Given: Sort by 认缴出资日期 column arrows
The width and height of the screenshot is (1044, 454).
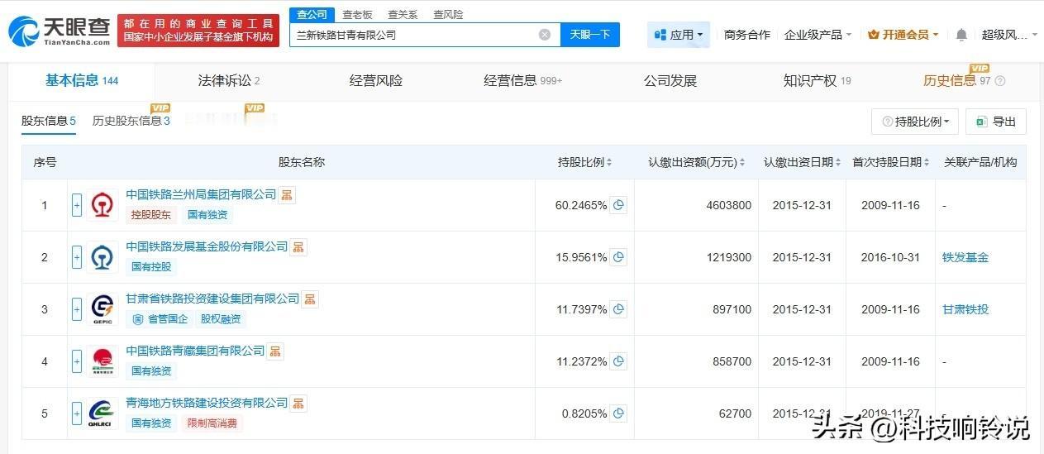Looking at the screenshot, I should point(838,163).
